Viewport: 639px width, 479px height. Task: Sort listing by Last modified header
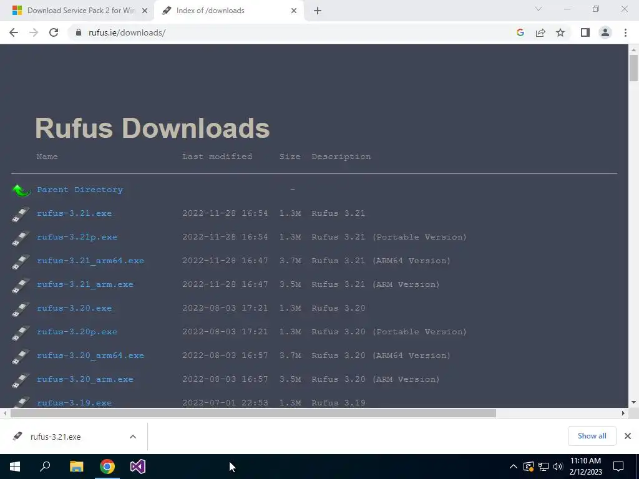(217, 157)
